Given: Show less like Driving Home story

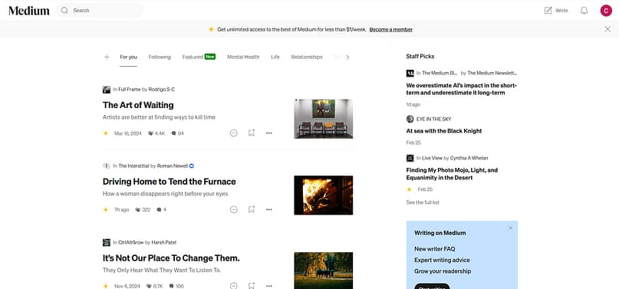Looking at the screenshot, I should pos(234,210).
